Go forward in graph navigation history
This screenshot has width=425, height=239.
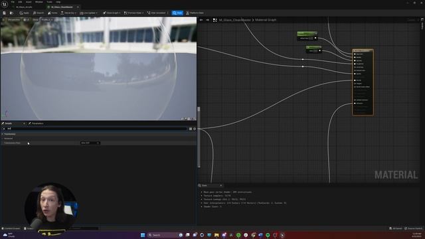pos(208,20)
